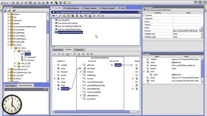This screenshot has width=207, height=116.
Task: Expand body variable in Pipeline In
Action: [54, 79]
